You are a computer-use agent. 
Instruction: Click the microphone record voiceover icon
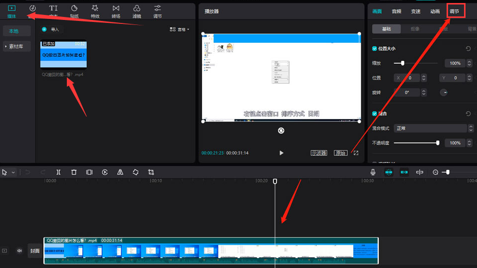click(x=373, y=172)
